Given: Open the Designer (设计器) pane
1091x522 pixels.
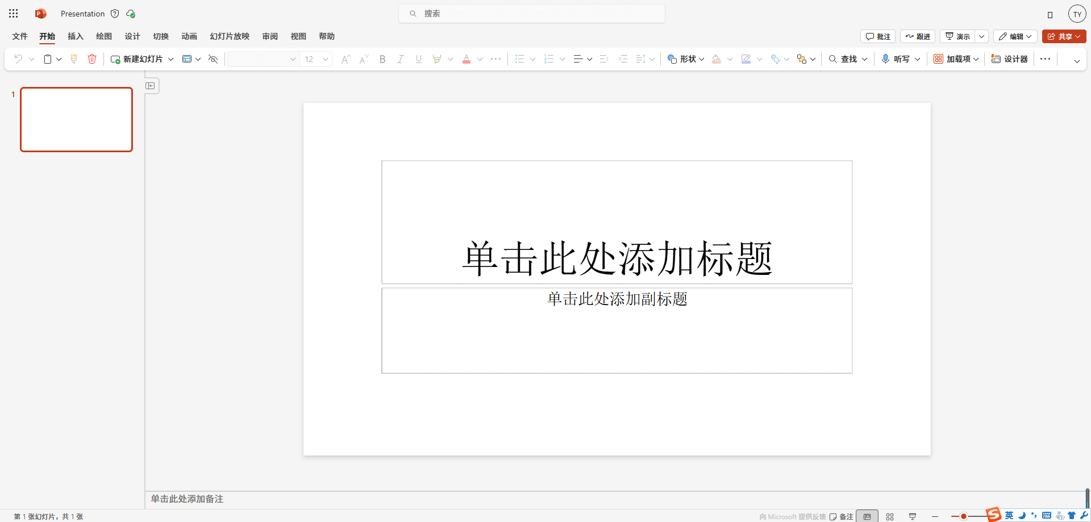Looking at the screenshot, I should [1009, 59].
